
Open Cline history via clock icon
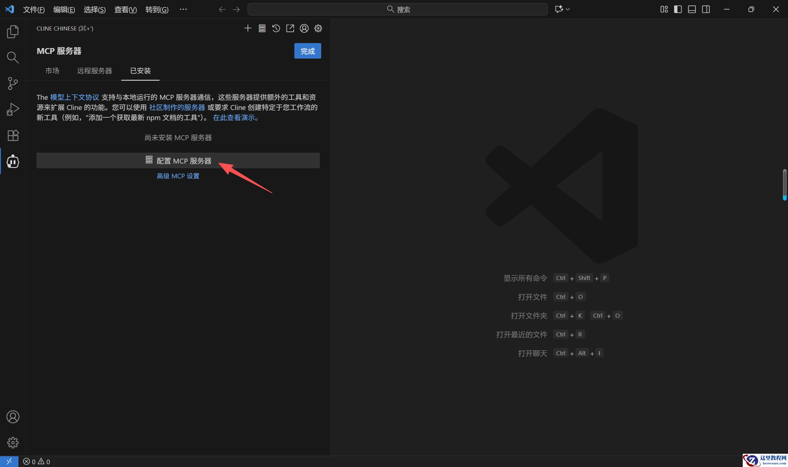point(276,28)
